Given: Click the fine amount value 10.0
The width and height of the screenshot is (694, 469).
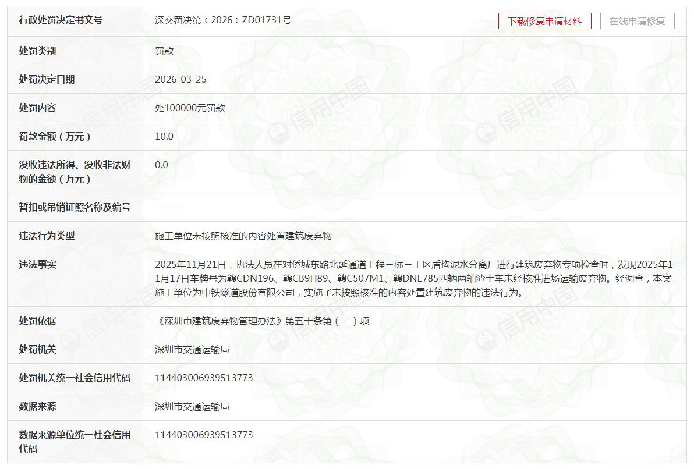Looking at the screenshot, I should (x=164, y=137).
